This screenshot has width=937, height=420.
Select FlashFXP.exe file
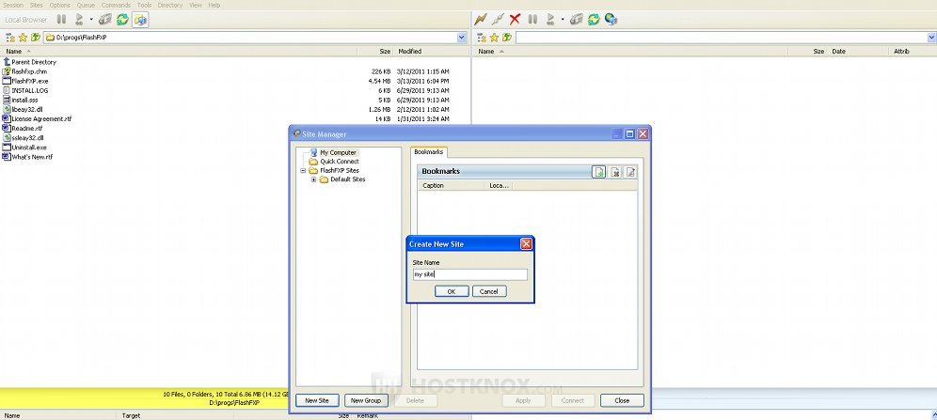click(x=30, y=81)
